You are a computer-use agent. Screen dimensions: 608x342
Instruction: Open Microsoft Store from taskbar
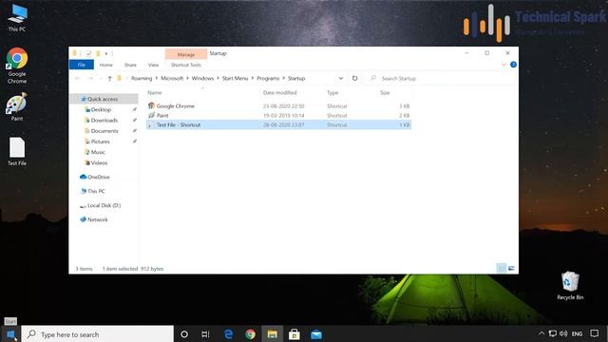294,334
